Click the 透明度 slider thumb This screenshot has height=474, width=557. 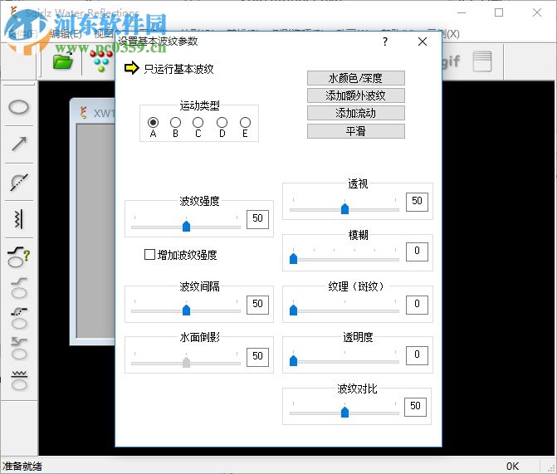click(293, 360)
